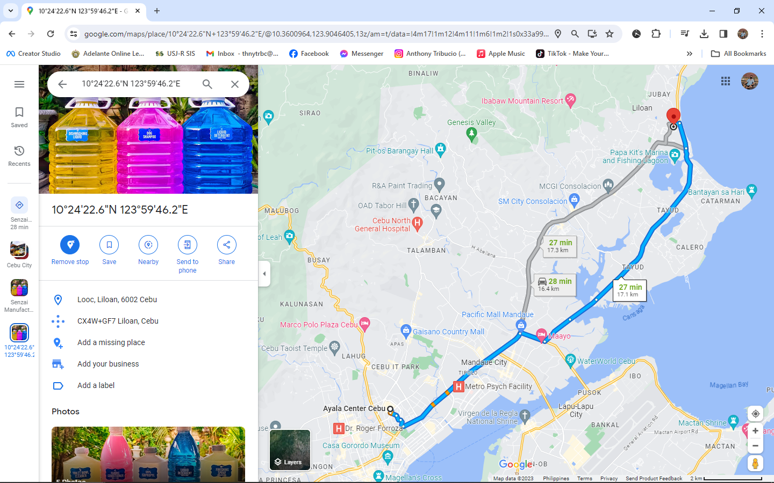Click Add a missing place
The width and height of the screenshot is (774, 483).
click(x=111, y=342)
